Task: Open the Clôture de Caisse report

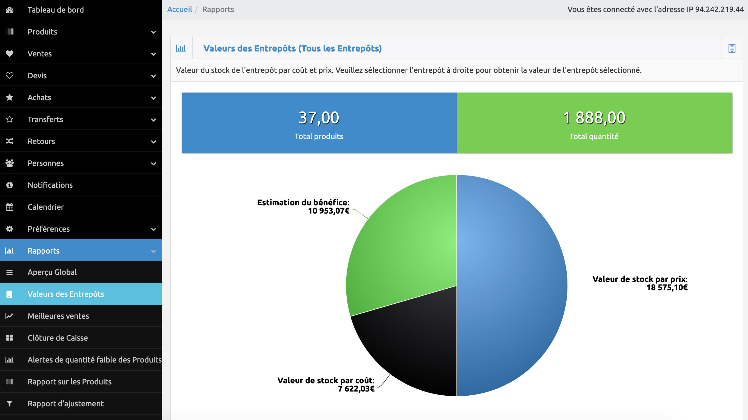Action: pos(58,338)
